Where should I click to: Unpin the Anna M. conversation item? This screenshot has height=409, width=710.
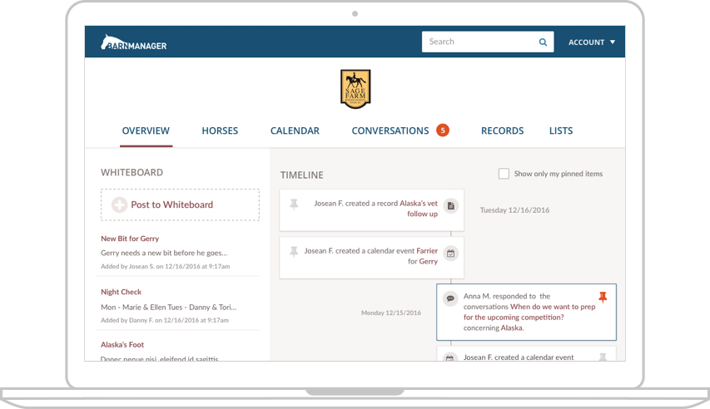(603, 298)
